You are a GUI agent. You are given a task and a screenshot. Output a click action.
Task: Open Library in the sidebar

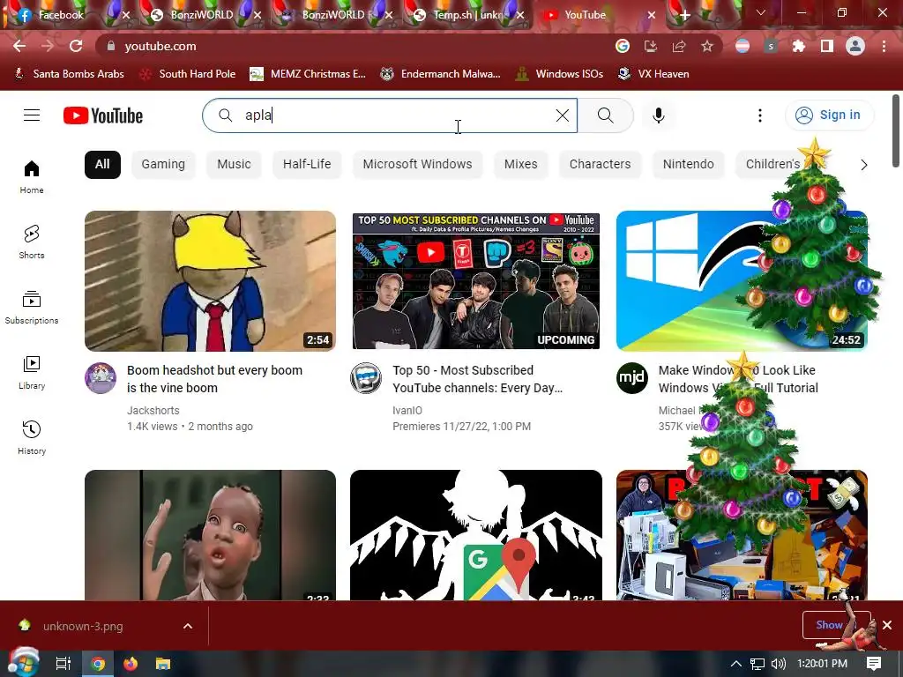pos(32,373)
